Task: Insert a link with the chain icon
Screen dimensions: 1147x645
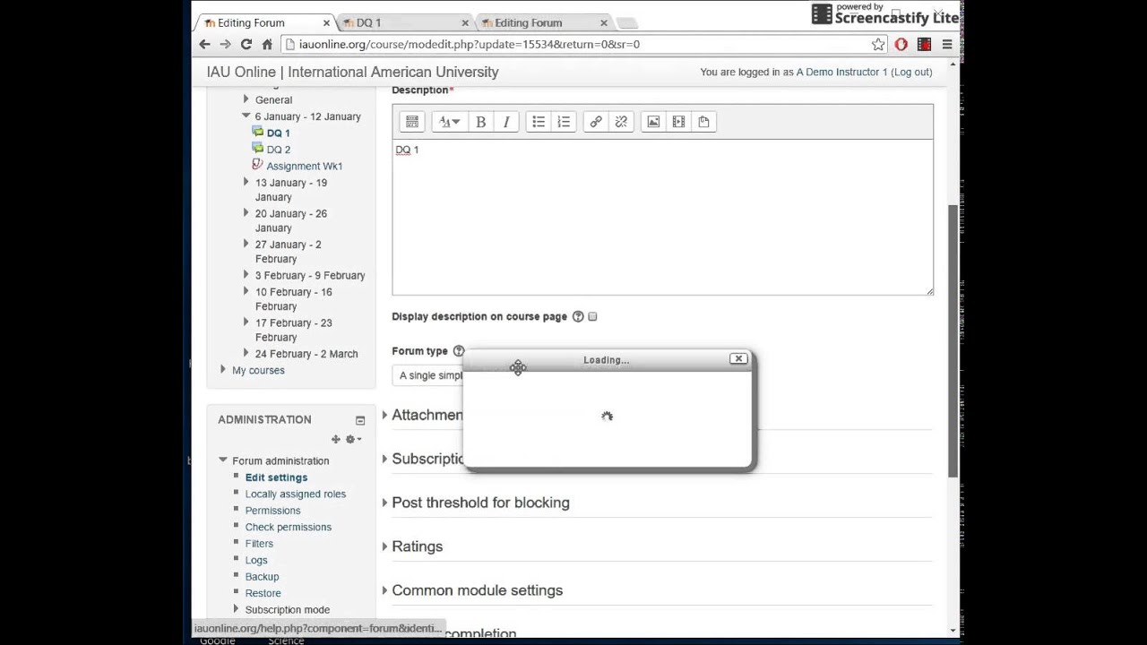Action: point(596,122)
